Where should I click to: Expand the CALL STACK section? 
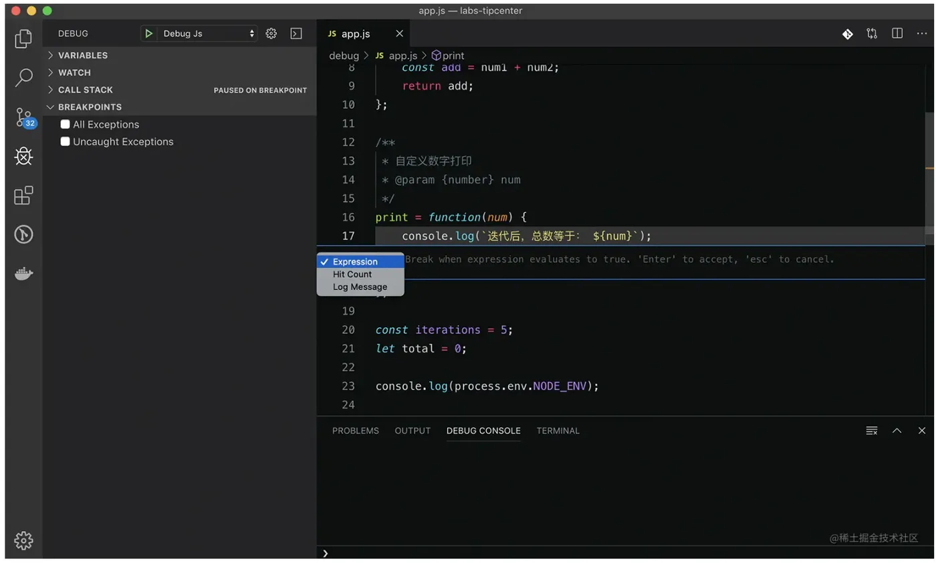point(180,90)
